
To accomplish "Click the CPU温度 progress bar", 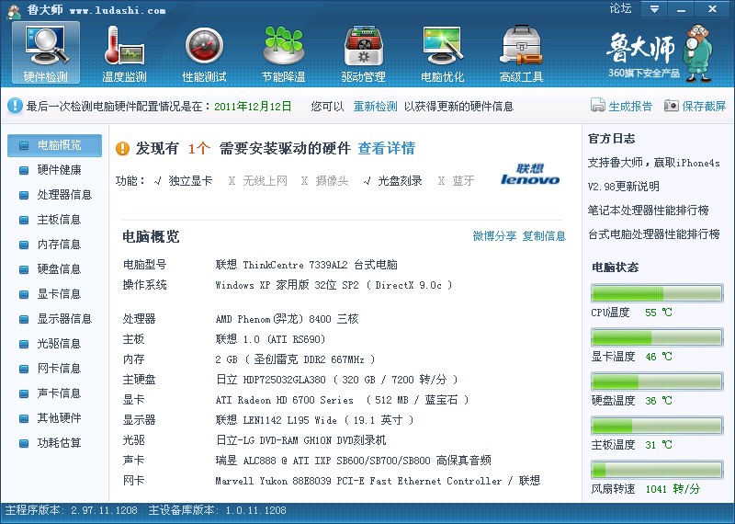I will click(657, 293).
